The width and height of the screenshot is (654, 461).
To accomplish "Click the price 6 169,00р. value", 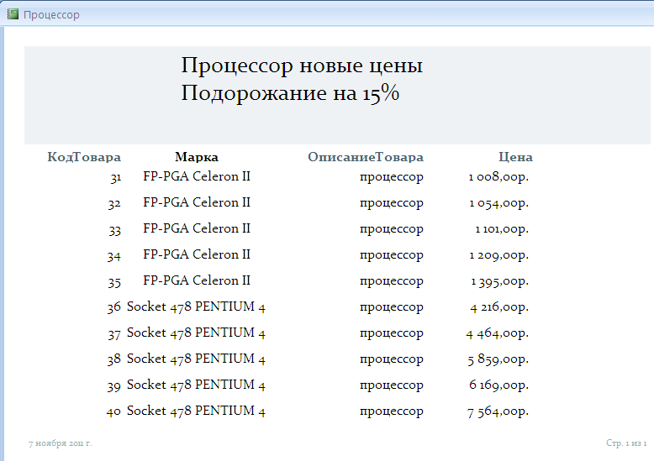I will 498,385.
